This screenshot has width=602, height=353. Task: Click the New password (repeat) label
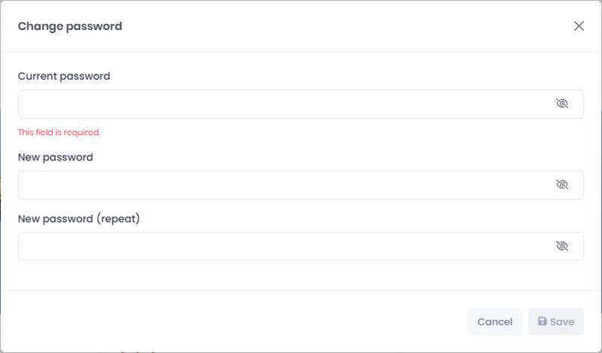pyautogui.click(x=79, y=218)
